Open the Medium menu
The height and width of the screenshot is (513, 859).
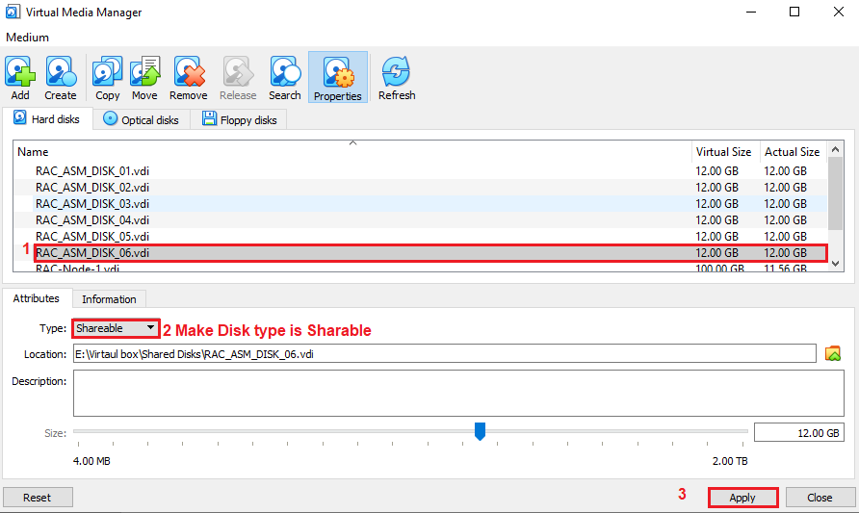pyautogui.click(x=27, y=38)
